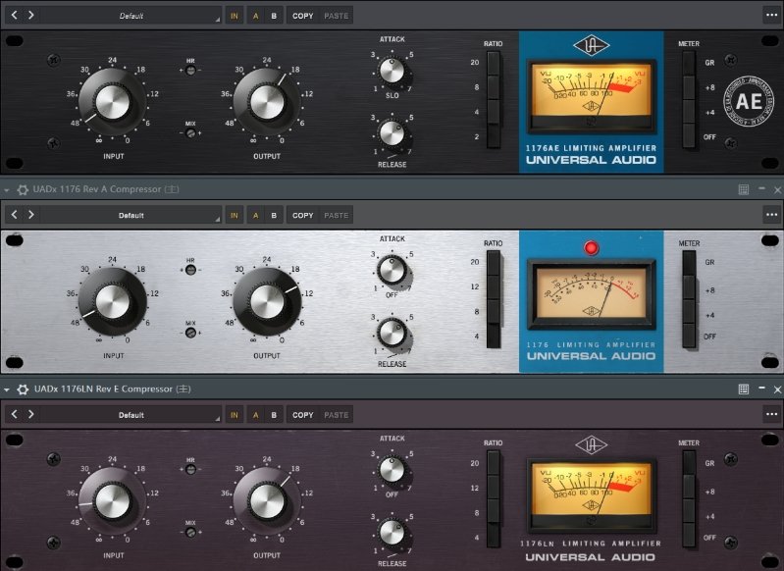Go to next preset in 1176AE plugin

[31, 15]
